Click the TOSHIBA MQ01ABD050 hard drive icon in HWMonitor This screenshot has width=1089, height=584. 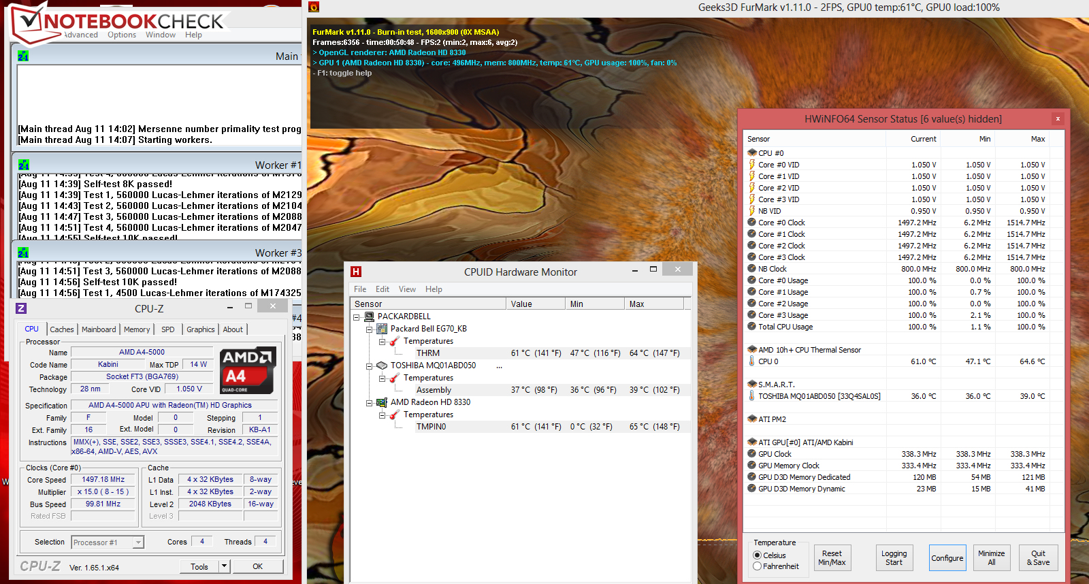point(382,366)
